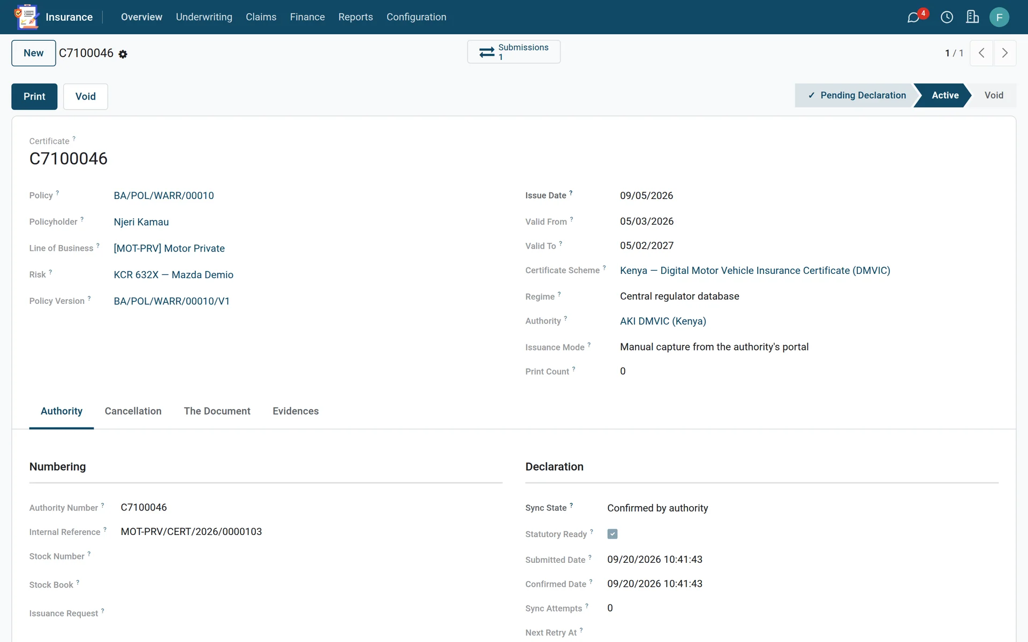1028x642 pixels.
Task: Open the AKI DMVIC (Kenya) authority link
Action: 663,321
